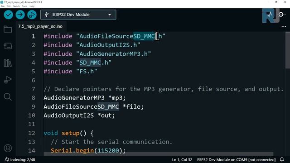Open the Boards Manager sidebar icon
Screen dimensions: 290x163
coord(8,46)
